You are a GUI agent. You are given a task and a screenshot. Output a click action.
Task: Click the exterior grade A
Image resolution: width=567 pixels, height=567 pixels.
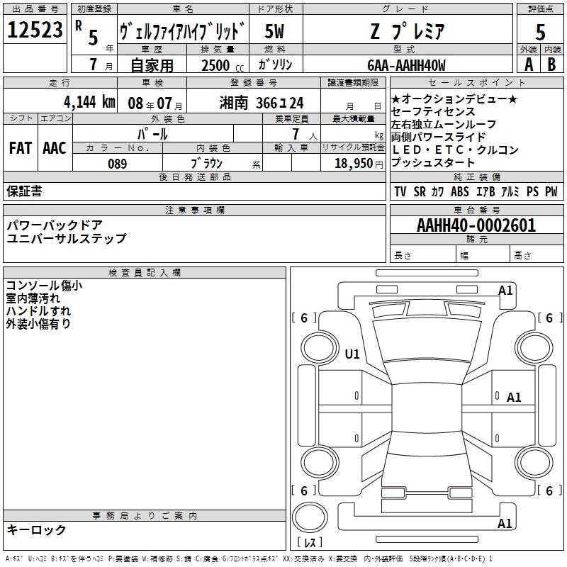(529, 64)
